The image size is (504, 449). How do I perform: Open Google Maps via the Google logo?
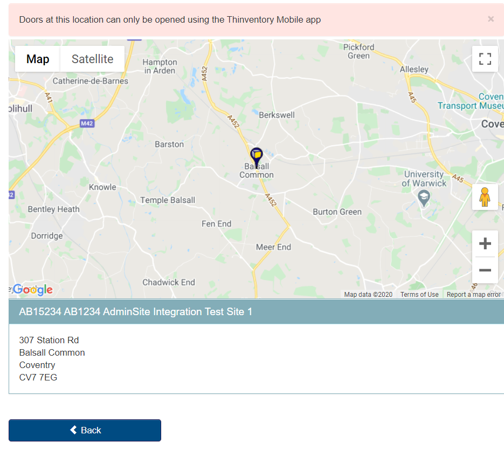click(33, 290)
